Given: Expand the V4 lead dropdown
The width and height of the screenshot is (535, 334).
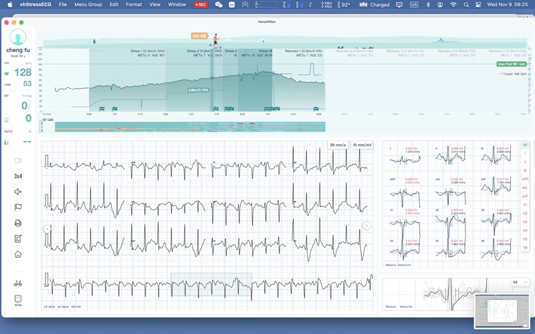Looking at the screenshot, I should pyautogui.click(x=520, y=282).
